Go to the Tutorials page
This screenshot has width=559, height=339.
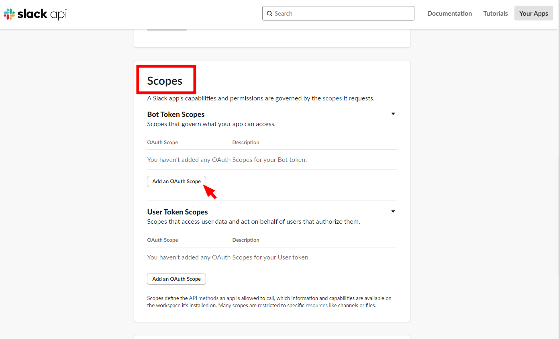(x=495, y=14)
